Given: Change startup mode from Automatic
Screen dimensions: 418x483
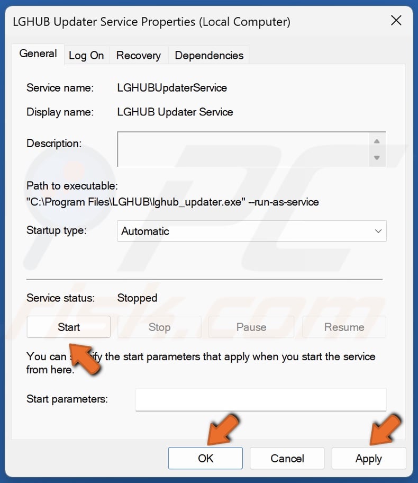Looking at the screenshot, I should tap(251, 231).
